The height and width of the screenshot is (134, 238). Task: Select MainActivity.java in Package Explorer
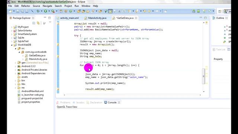(38, 59)
